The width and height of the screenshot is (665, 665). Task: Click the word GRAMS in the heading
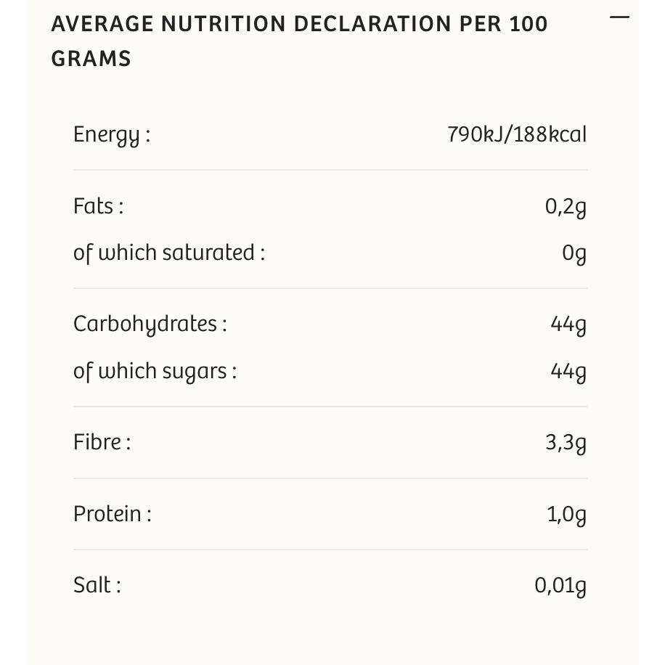(x=91, y=59)
